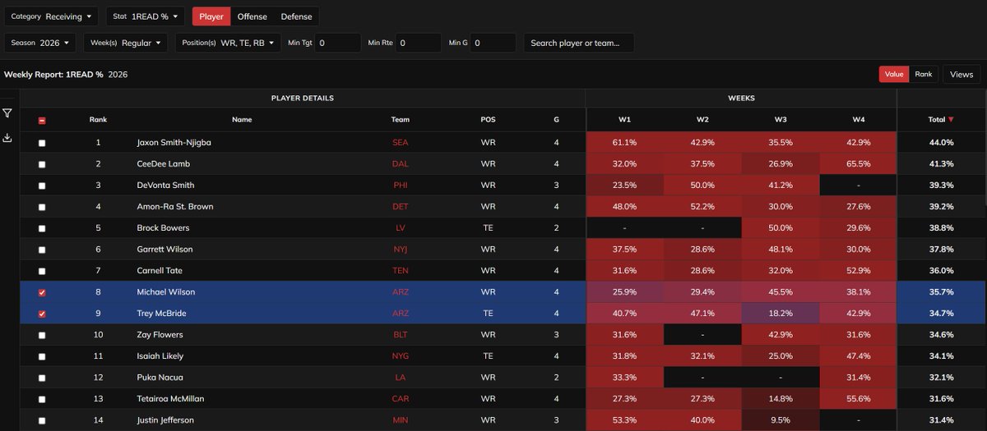The width and height of the screenshot is (987, 431).
Task: Click the MIN team link
Action: pos(401,420)
